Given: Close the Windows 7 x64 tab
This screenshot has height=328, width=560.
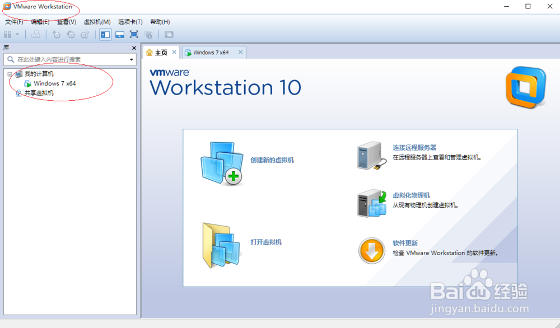Looking at the screenshot, I should 240,52.
